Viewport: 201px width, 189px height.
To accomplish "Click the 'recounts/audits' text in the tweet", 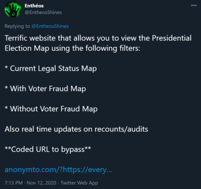I will [121, 129].
